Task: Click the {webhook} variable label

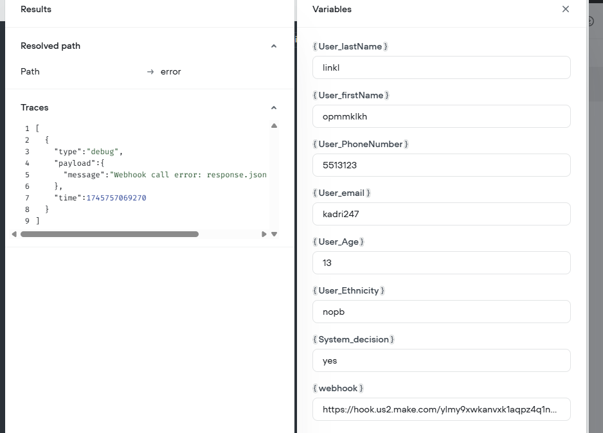Action: 338,389
